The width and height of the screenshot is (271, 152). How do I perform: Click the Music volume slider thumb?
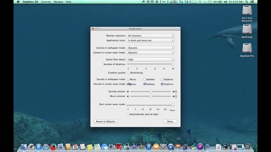click(x=151, y=96)
